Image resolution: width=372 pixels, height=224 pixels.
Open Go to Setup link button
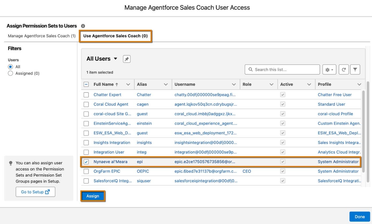tap(35, 192)
